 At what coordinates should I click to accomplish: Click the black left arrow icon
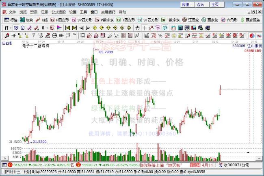coord(81,28)
